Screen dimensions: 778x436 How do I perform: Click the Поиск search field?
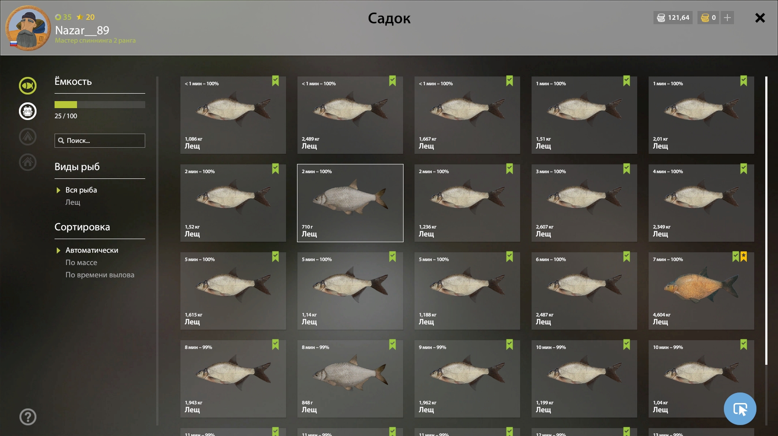click(100, 141)
